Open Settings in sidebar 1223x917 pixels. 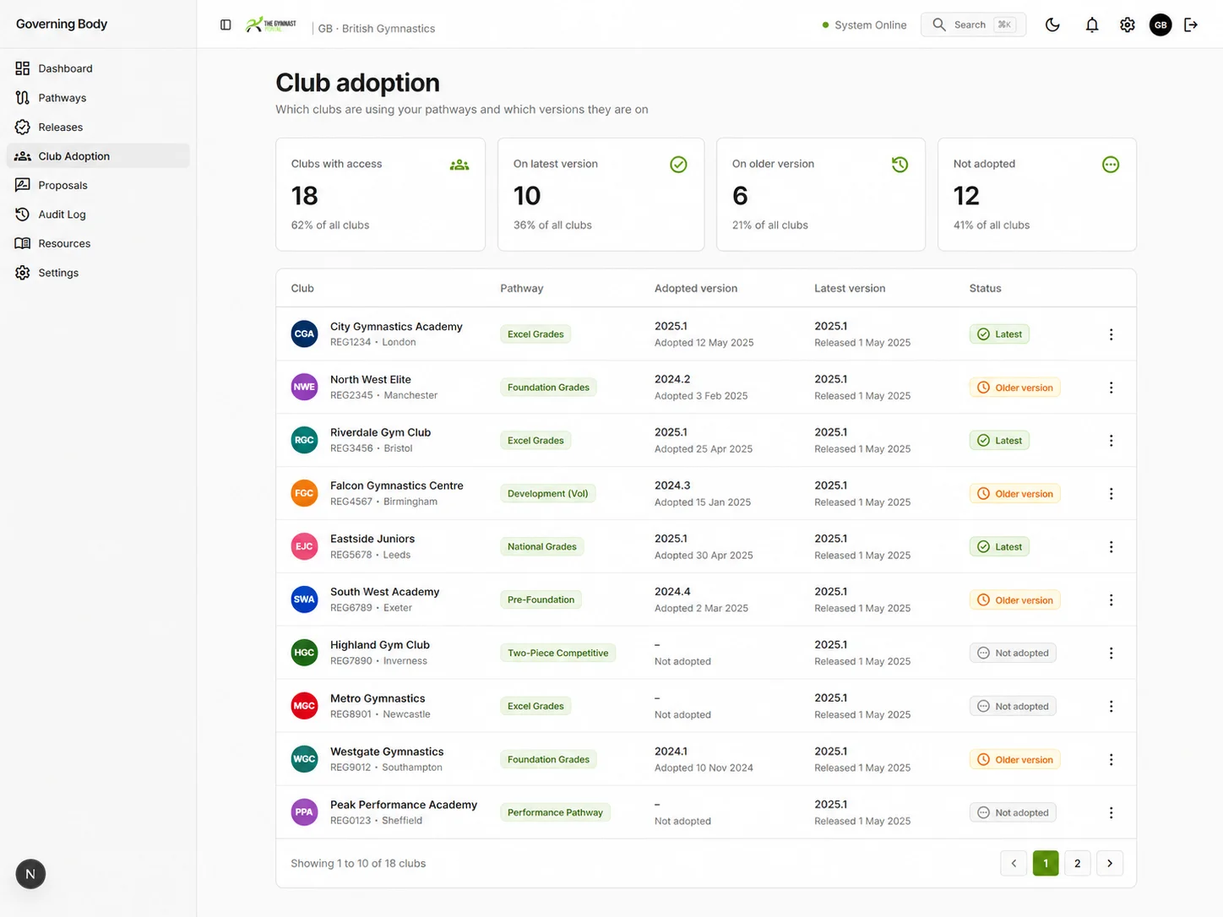pyautogui.click(x=98, y=273)
